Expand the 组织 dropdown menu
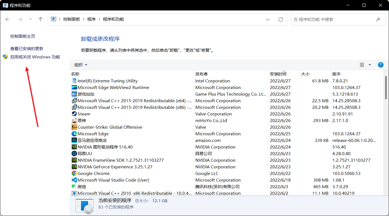 (81, 65)
